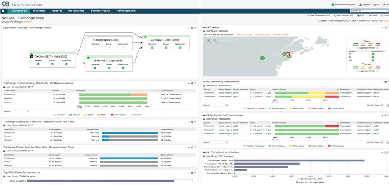Screen dimensions: 389x185
Task: Zoom in on the WAN Topology map
Action: tap(209, 41)
